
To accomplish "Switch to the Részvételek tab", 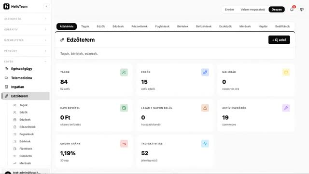I will (x=140, y=26).
